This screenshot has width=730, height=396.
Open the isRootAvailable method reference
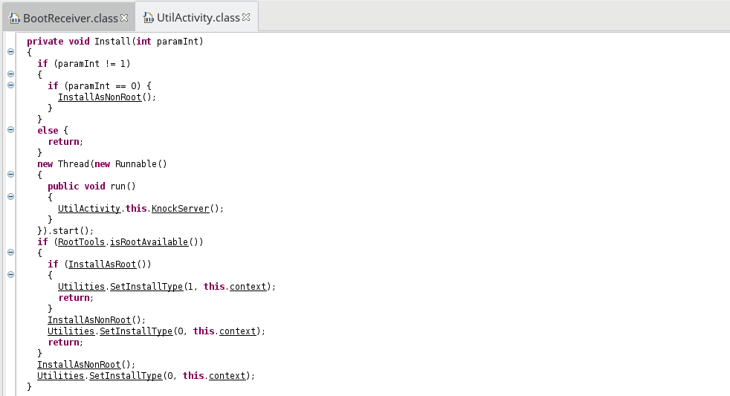(149, 242)
